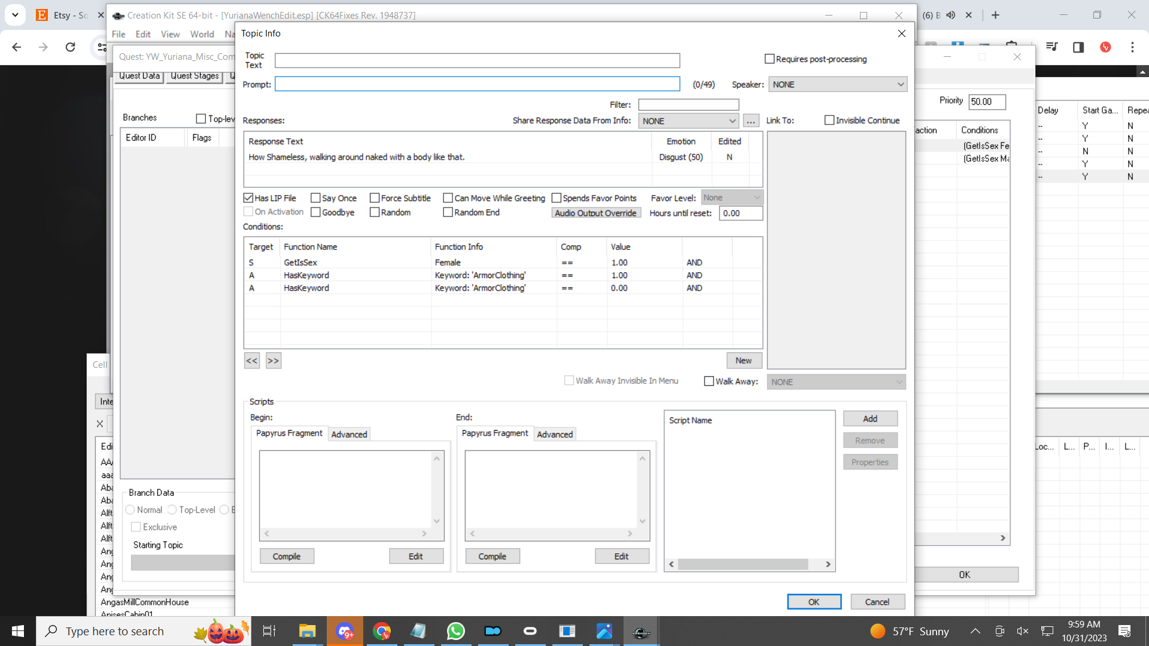Click Begin fragment Compile button
The image size is (1149, 646).
pyautogui.click(x=287, y=556)
